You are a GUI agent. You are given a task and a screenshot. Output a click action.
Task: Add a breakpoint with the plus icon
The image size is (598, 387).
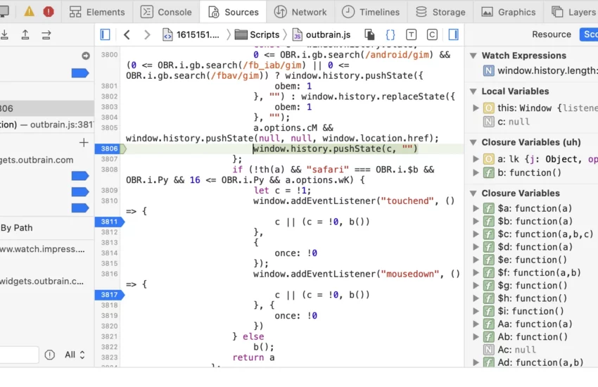[x=84, y=143]
